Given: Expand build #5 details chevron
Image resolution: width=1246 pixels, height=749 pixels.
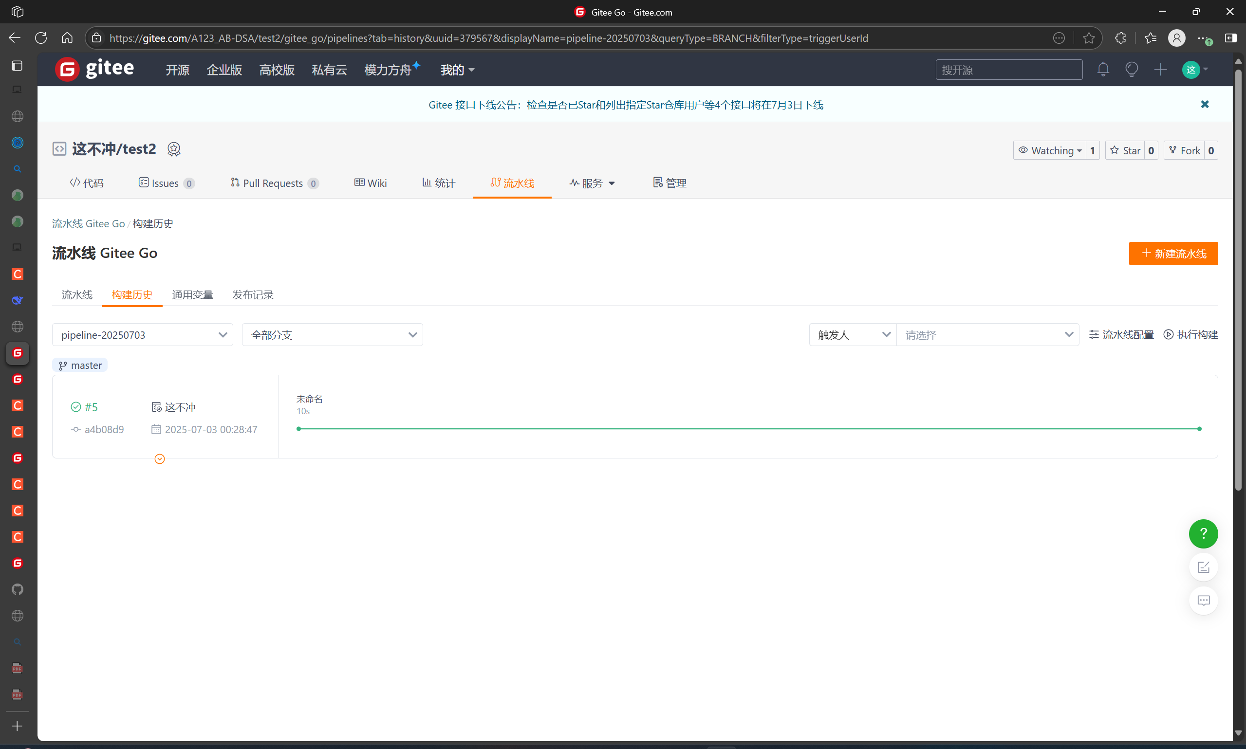Looking at the screenshot, I should click(x=160, y=459).
